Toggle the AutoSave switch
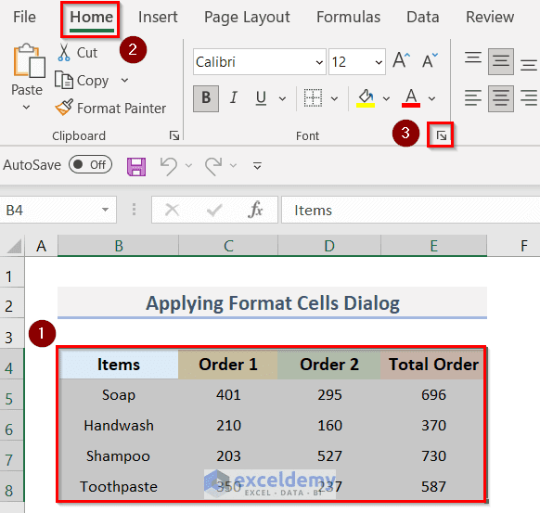This screenshot has width=540, height=513. coord(90,165)
